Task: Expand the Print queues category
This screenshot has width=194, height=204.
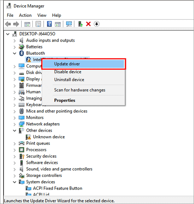Action: coord(14,144)
